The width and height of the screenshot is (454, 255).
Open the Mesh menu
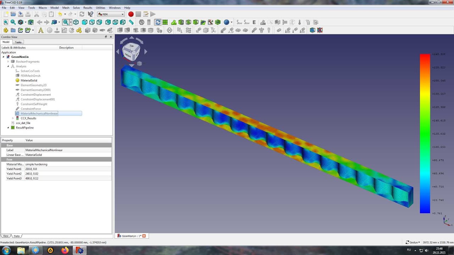pos(66,7)
